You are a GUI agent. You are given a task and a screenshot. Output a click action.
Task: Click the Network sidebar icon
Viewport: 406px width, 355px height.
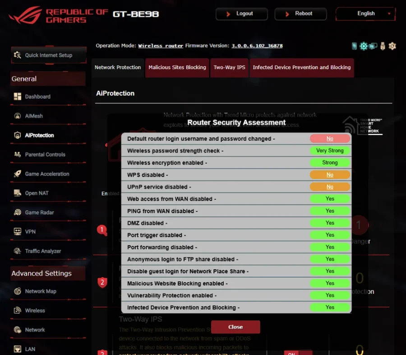point(17,330)
